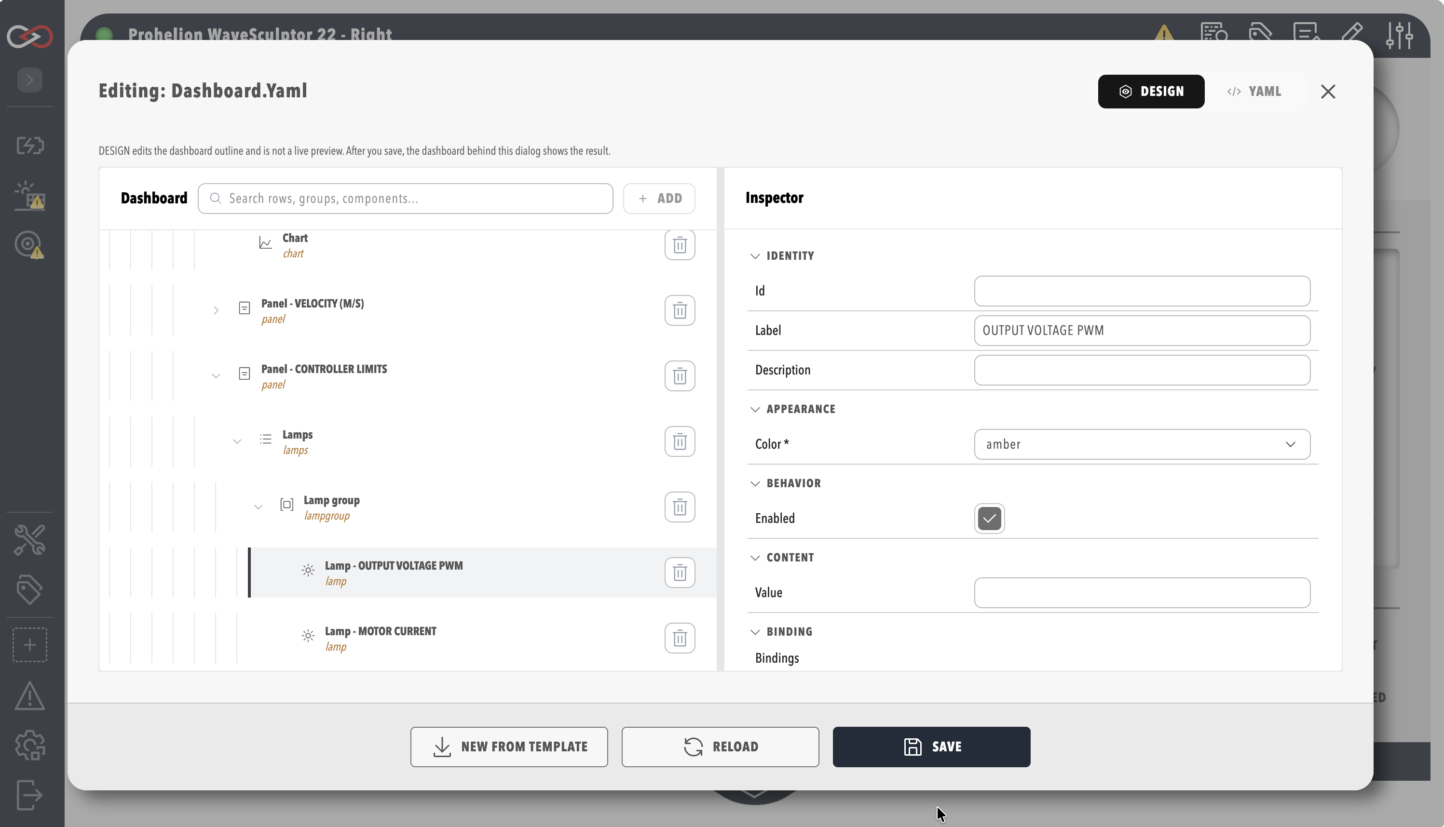1444x827 pixels.
Task: Click the Value input field
Action: click(1142, 592)
